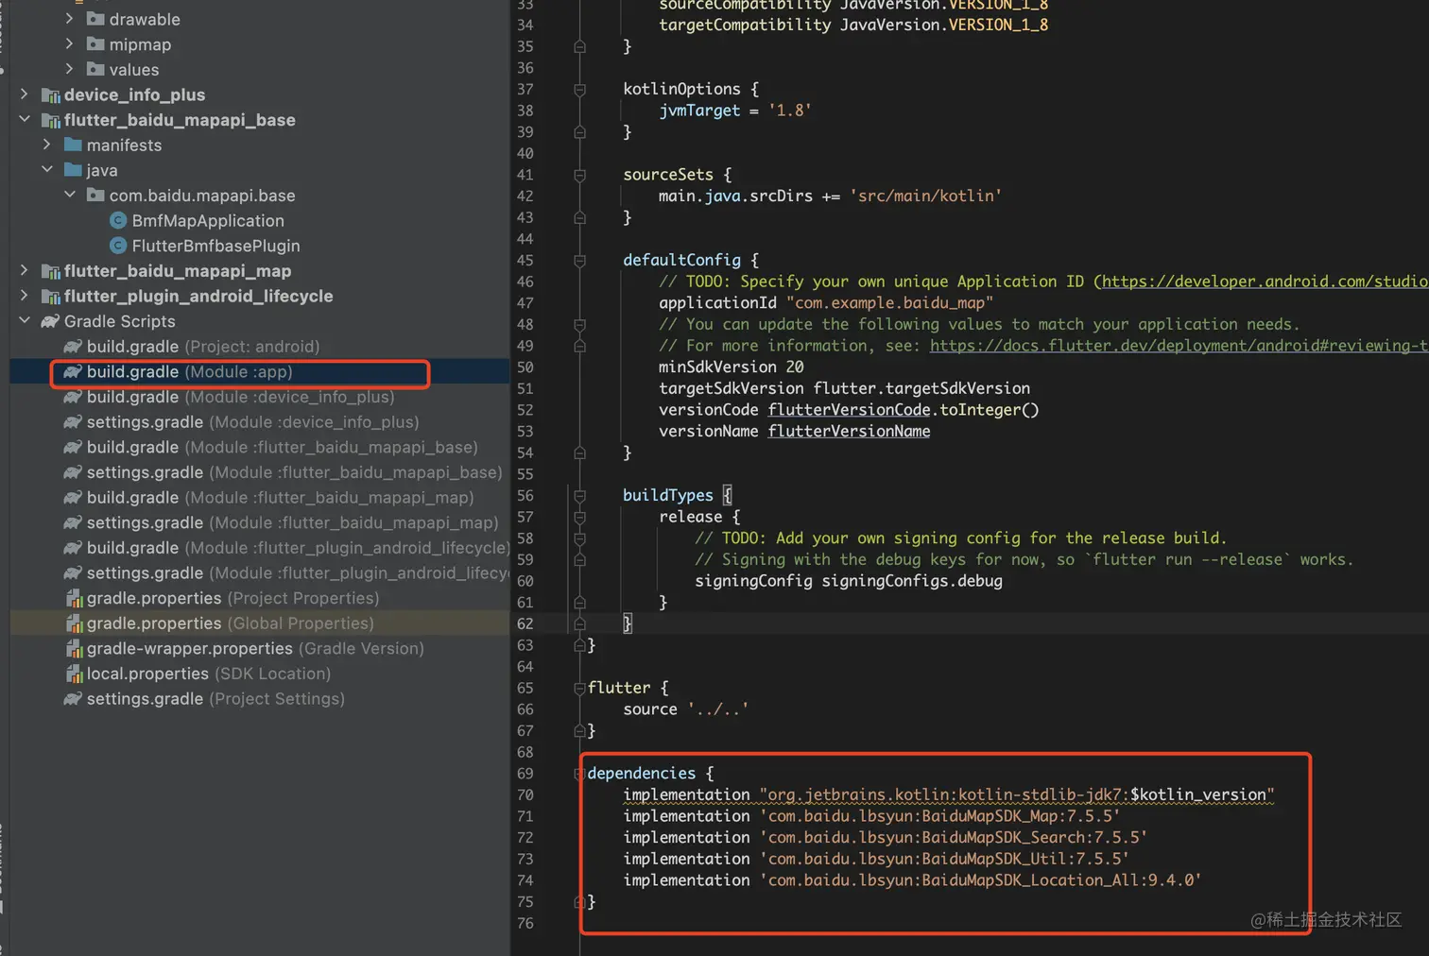Screen dimensions: 1429x956
Task: Click gradle icon of build.gradle (Project: android)
Action: pyautogui.click(x=73, y=346)
